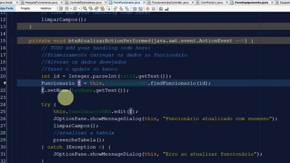This screenshot has height=163, width=290.
Task: Click the lightbulb hint on line 21
Action: (5, 83)
